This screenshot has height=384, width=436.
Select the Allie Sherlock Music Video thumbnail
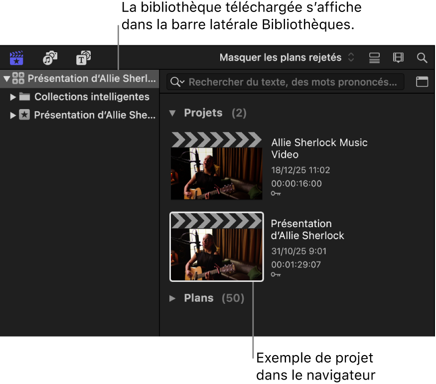217,166
